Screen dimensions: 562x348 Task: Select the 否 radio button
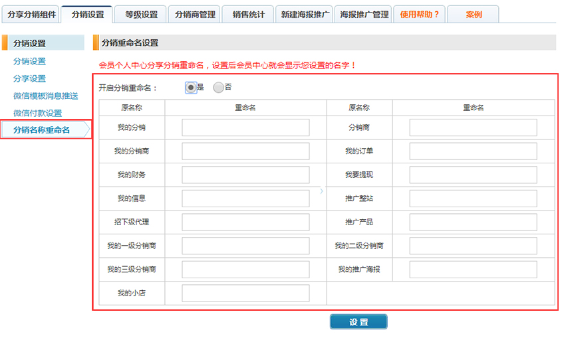point(218,88)
